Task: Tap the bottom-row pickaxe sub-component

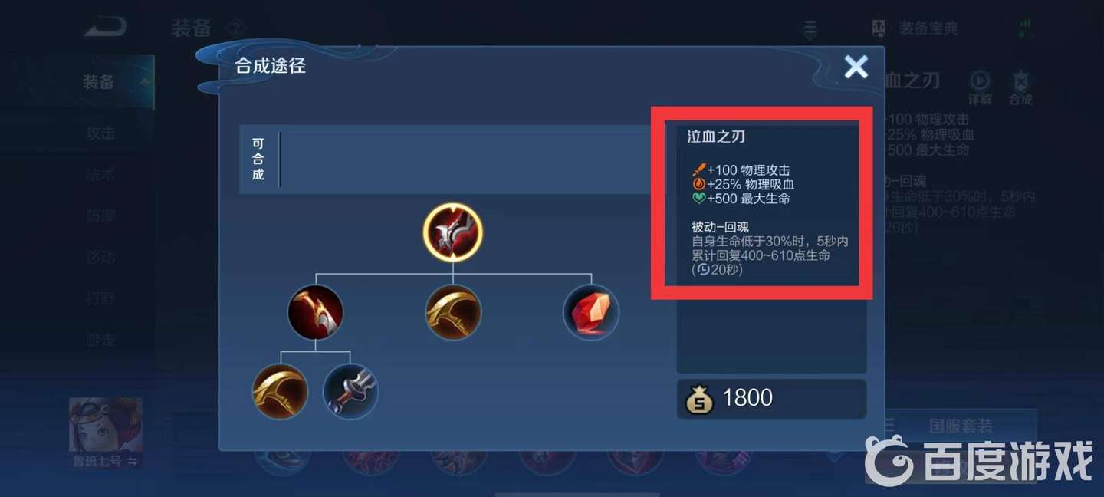Action: (280, 391)
